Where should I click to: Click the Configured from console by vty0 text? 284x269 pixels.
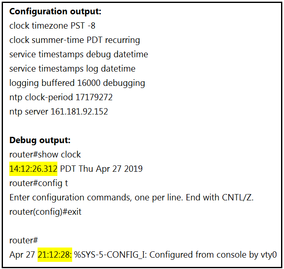pyautogui.click(x=213, y=255)
